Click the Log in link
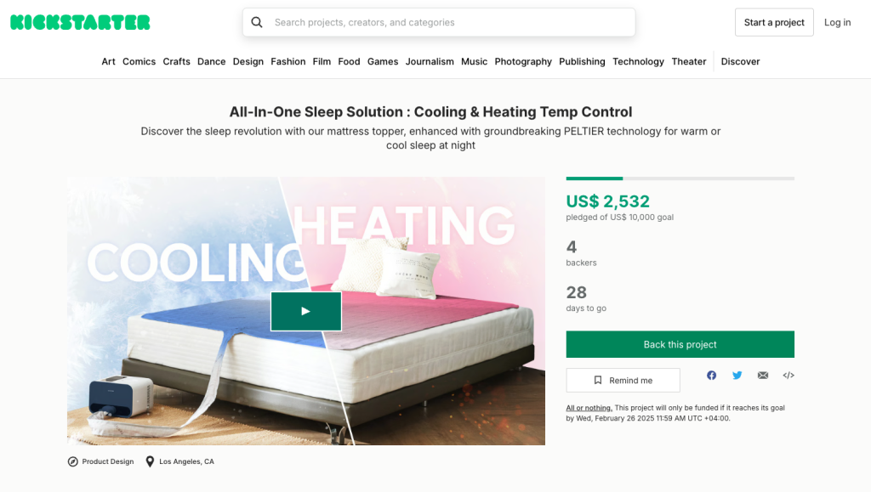This screenshot has height=492, width=871. coord(837,22)
